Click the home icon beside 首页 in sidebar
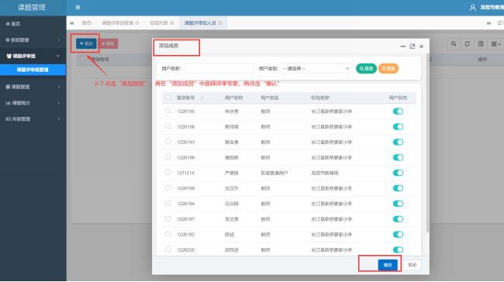504x282 pixels. point(8,24)
